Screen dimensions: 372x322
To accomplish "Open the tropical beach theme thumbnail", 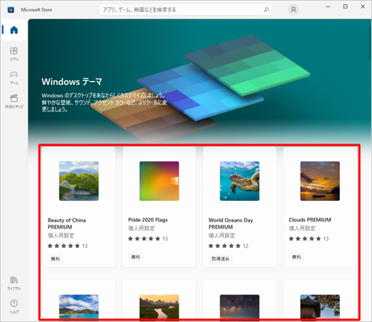I will coord(79,306).
